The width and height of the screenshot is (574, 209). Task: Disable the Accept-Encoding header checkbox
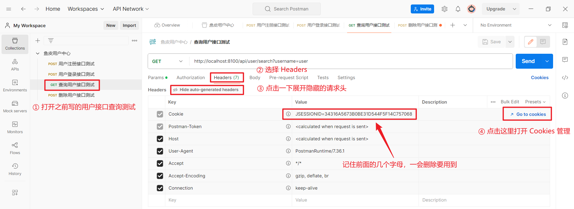point(160,176)
